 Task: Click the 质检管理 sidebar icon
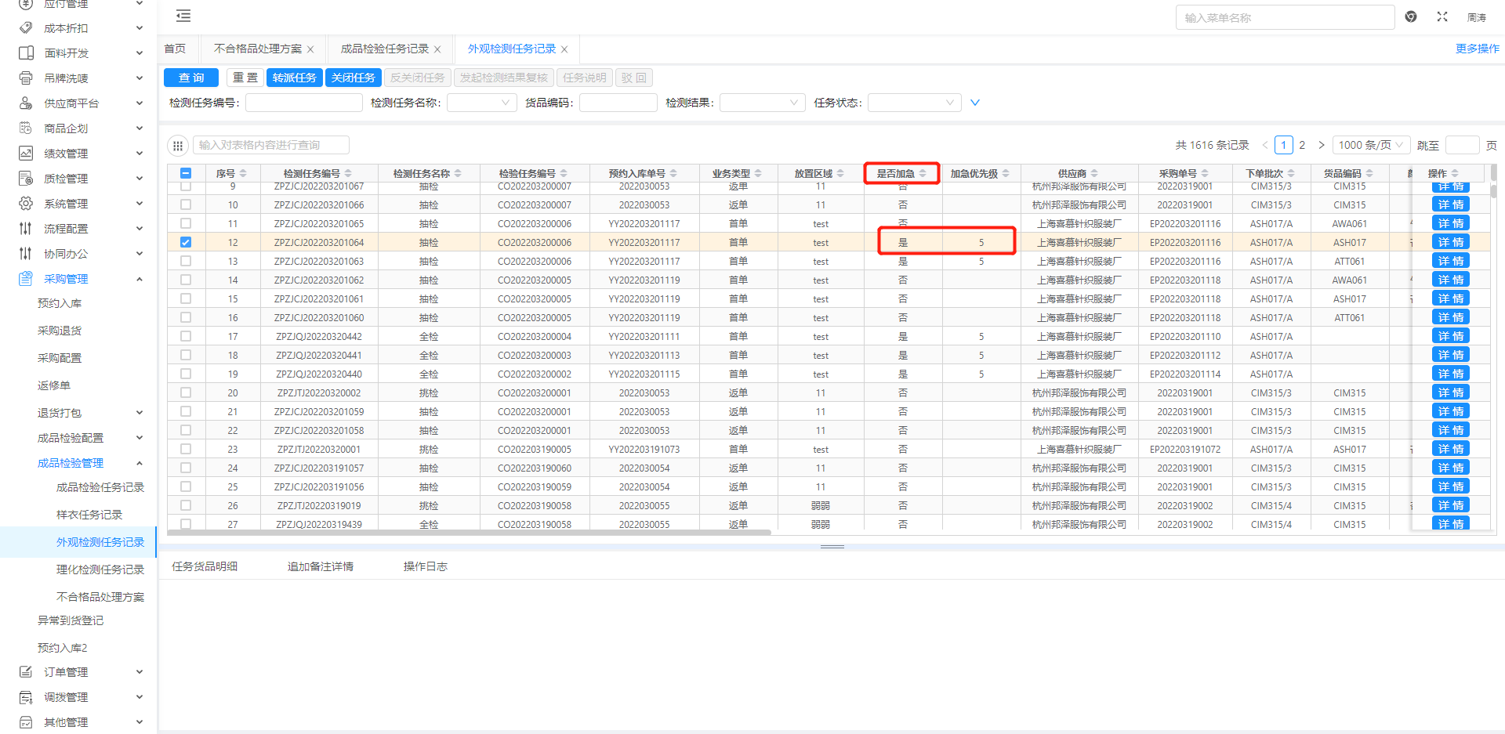tap(26, 179)
